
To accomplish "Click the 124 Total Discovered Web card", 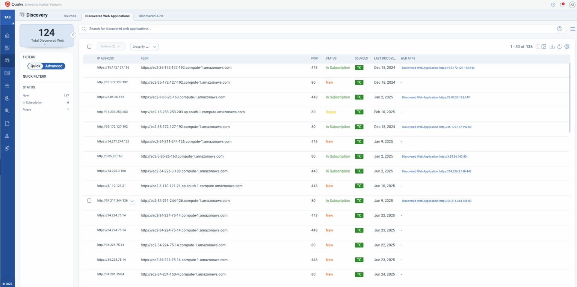I will click(47, 35).
